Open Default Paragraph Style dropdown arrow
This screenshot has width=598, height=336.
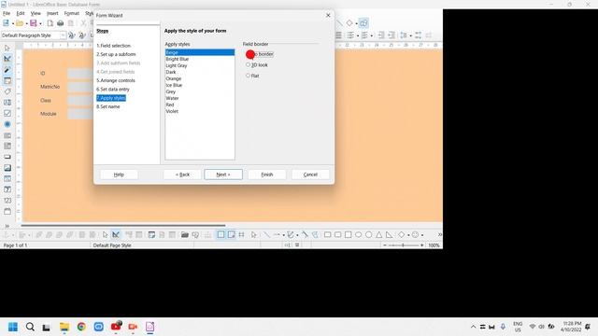click(x=63, y=35)
